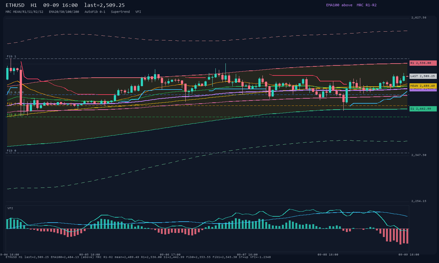
Task: Click the ETHUSD symbol in the title
Action: click(x=15, y=5)
